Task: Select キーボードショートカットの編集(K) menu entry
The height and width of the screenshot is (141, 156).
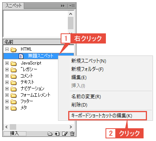Action: pyautogui.click(x=107, y=115)
